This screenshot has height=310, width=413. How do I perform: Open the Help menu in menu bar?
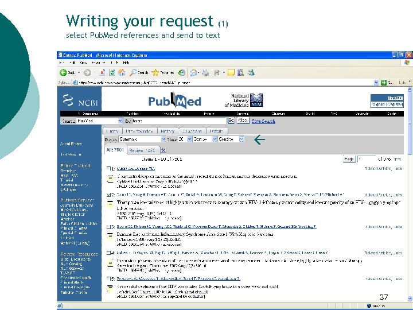click(126, 63)
